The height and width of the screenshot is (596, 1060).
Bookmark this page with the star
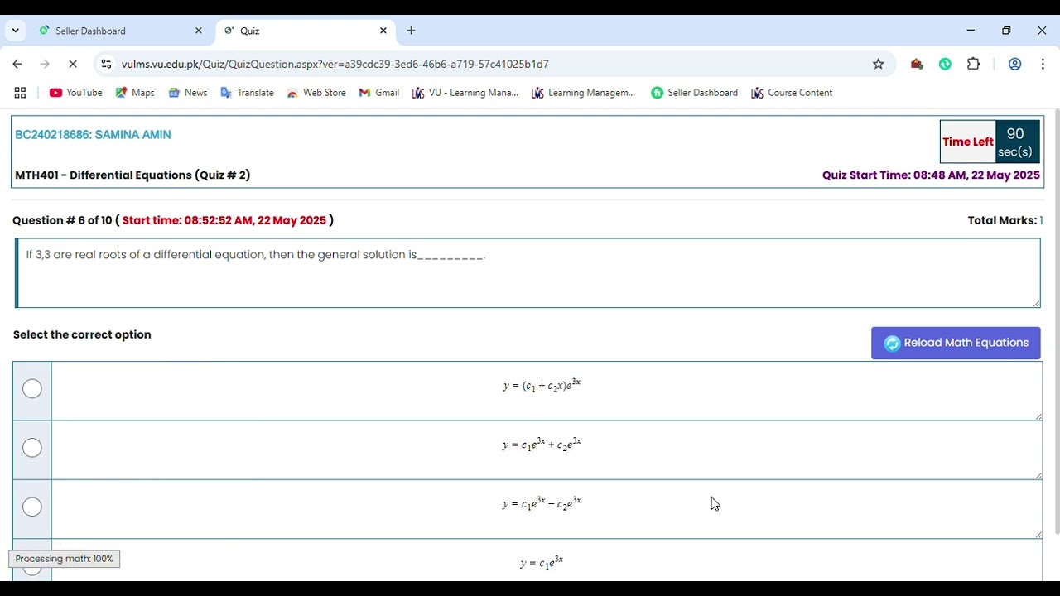(x=878, y=64)
